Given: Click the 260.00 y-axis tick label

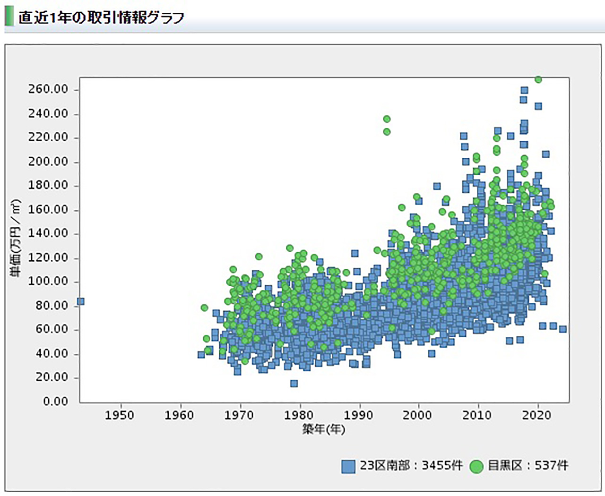Looking at the screenshot, I should pyautogui.click(x=48, y=89).
